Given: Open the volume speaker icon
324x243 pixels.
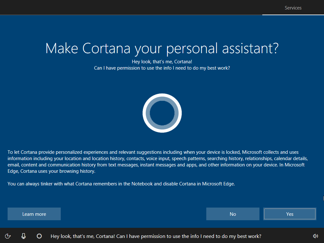Looking at the screenshot, I should [315, 236].
